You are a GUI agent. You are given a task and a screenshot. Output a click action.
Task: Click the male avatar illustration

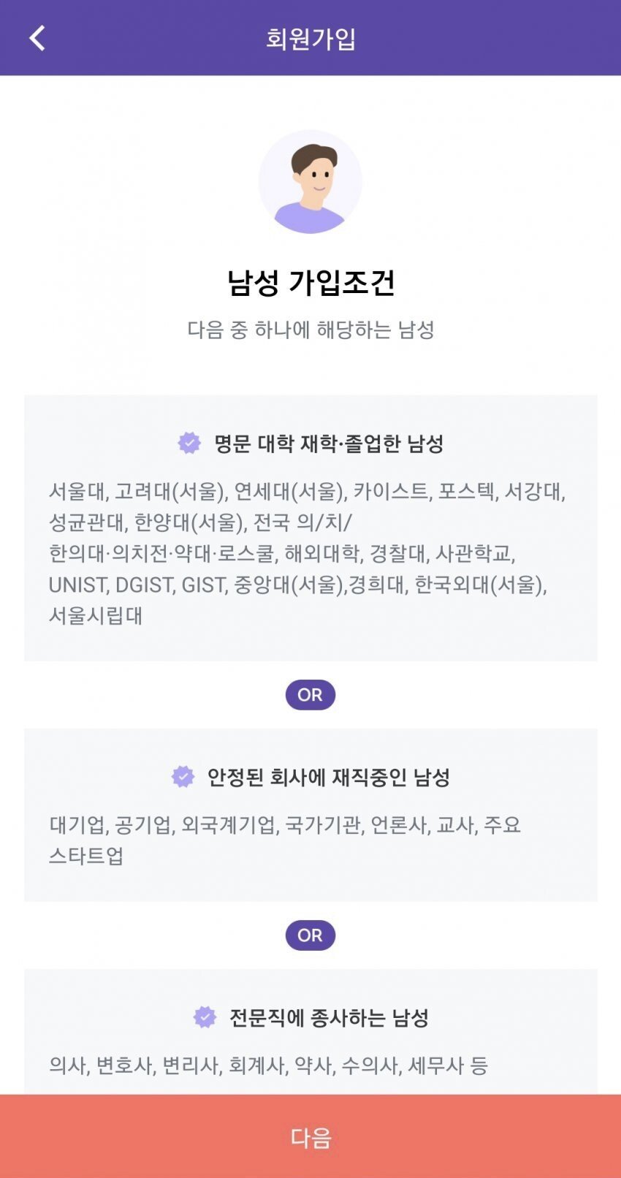click(310, 182)
